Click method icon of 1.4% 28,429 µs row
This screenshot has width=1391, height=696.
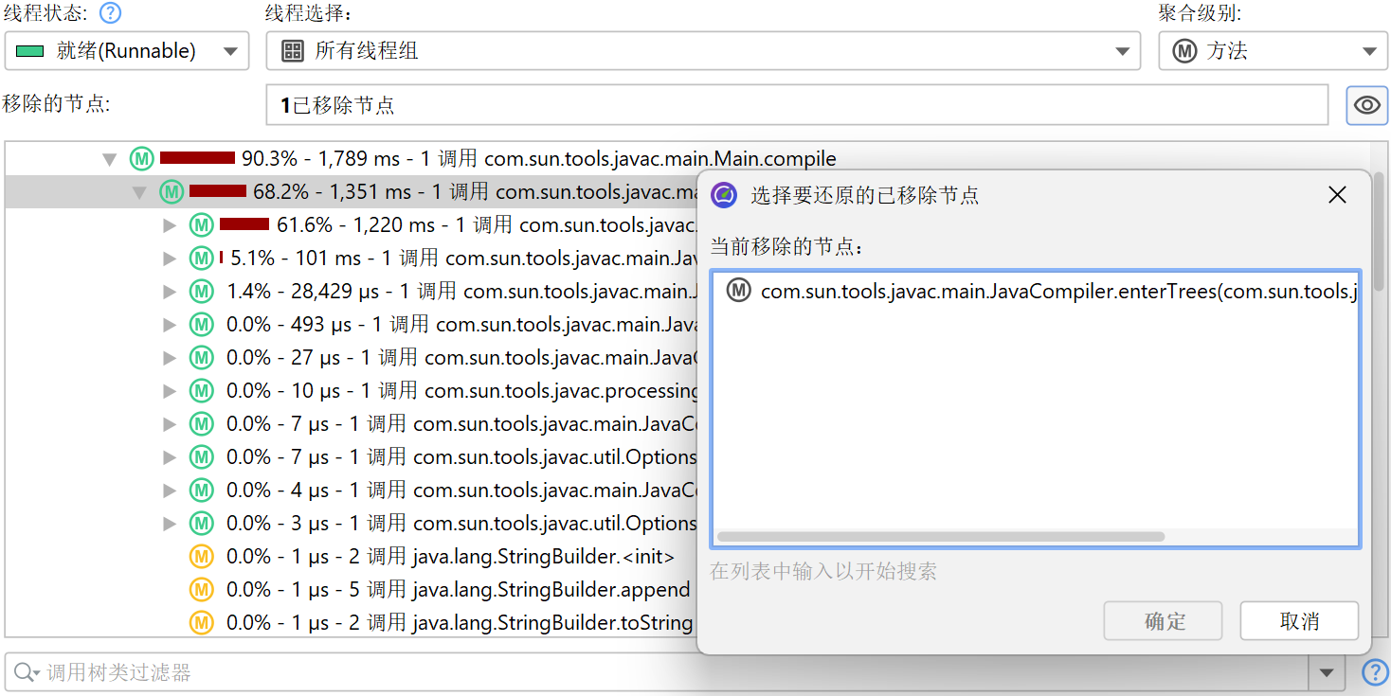(x=201, y=292)
